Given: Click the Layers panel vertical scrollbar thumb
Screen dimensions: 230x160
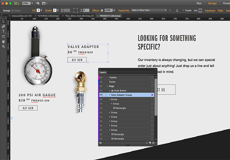Looking at the screenshot, I should pyautogui.click(x=156, y=97).
